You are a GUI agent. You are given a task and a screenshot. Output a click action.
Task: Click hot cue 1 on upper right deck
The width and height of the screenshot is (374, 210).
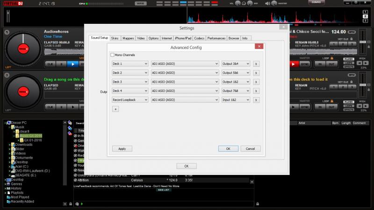333,44
